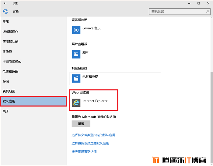Change video player via 电影和电视 label
This screenshot has height=166, width=213.
[90, 77]
